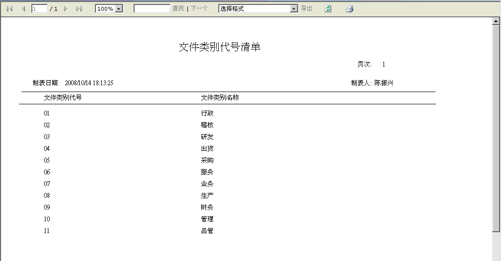Go to the next page
Screen dimensions: 501x261
click(x=66, y=9)
